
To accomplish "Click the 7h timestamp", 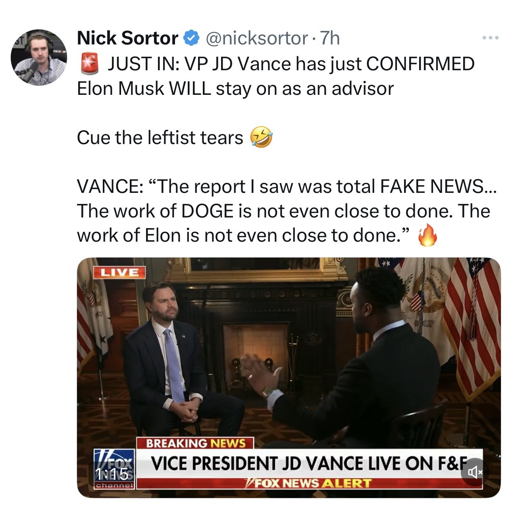I will (x=330, y=38).
